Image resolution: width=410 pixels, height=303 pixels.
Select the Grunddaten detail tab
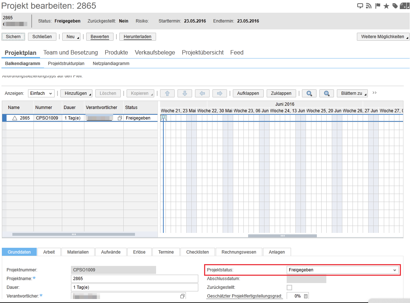[19, 252]
